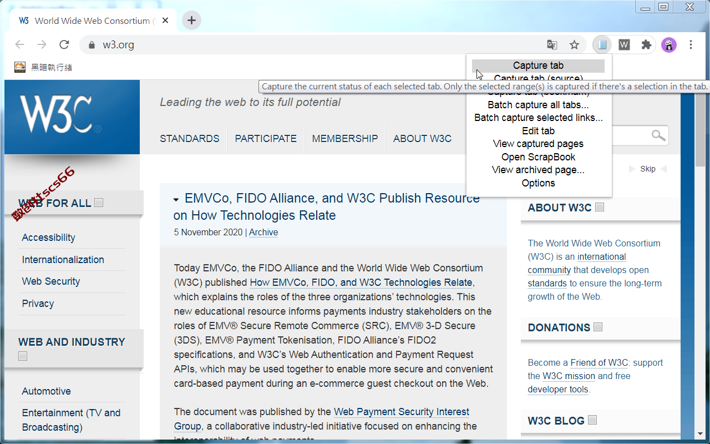Select View captured pages

pyautogui.click(x=538, y=144)
